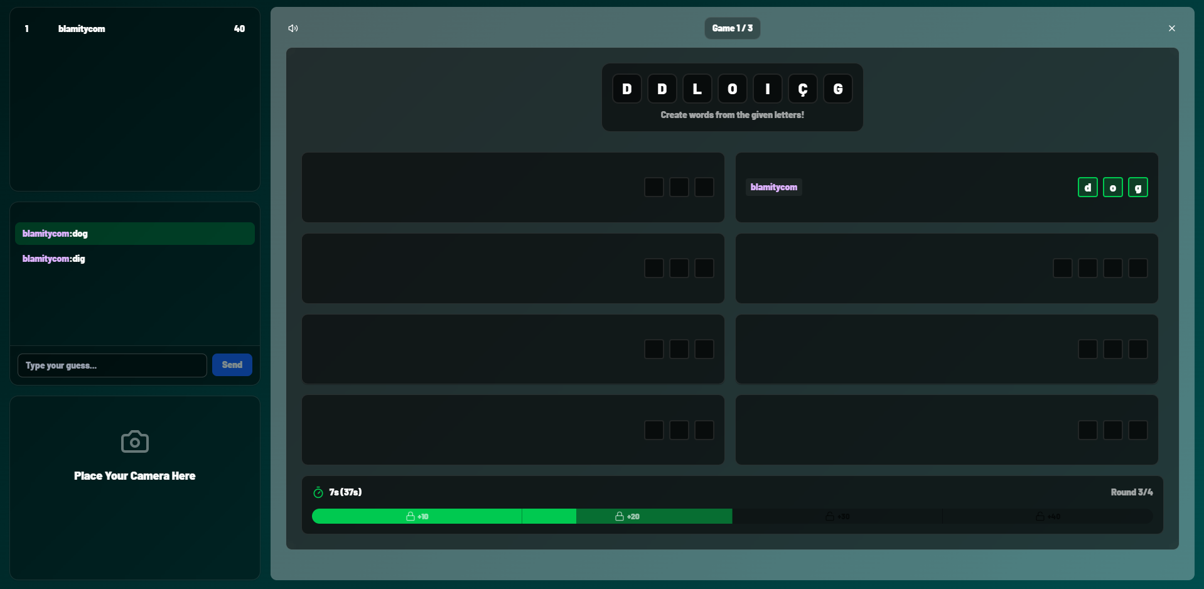Close the game panel with X

[1171, 28]
